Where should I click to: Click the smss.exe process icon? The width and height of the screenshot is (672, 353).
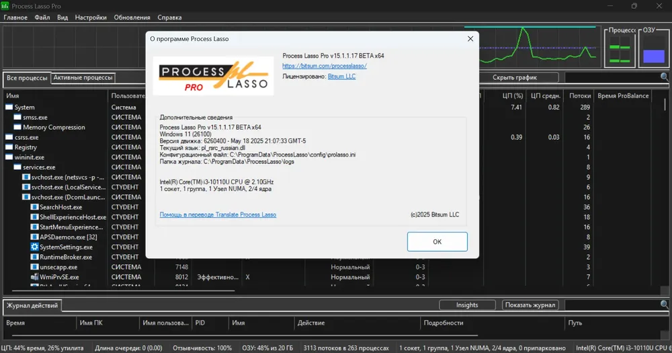pos(17,117)
